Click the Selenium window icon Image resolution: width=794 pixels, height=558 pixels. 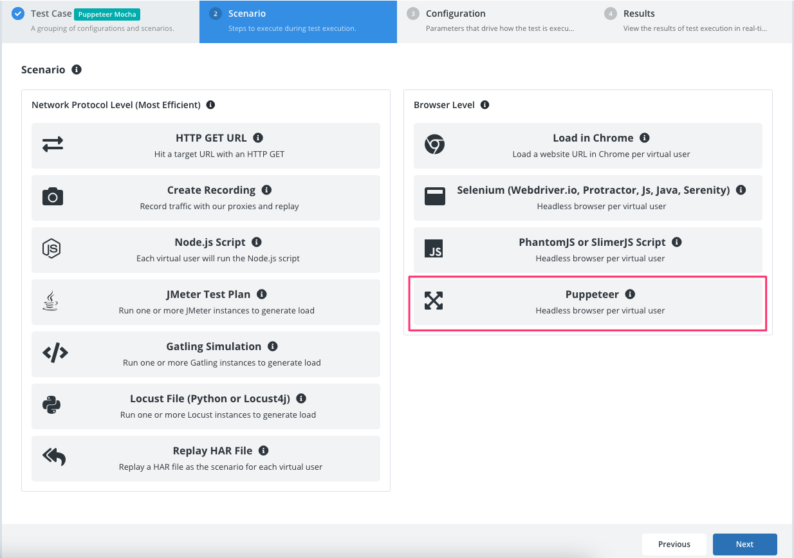(435, 197)
